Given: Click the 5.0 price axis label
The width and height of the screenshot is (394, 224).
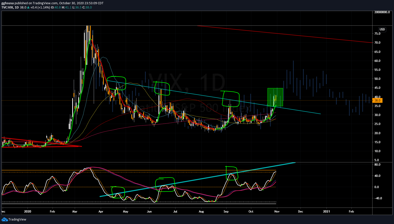Looking at the screenshot, I should 376,160.
